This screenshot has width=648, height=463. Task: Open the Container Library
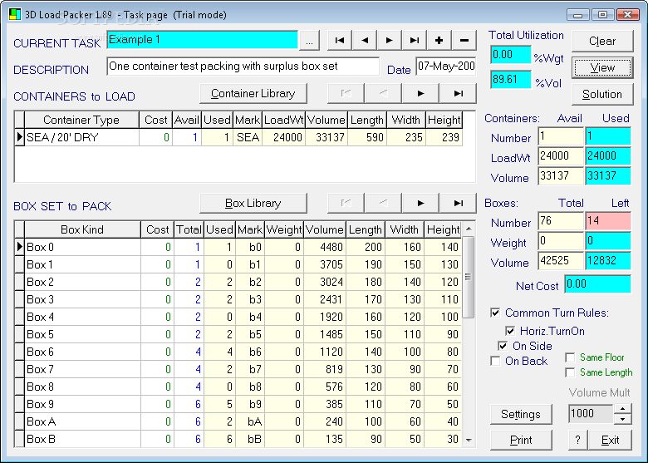point(253,93)
